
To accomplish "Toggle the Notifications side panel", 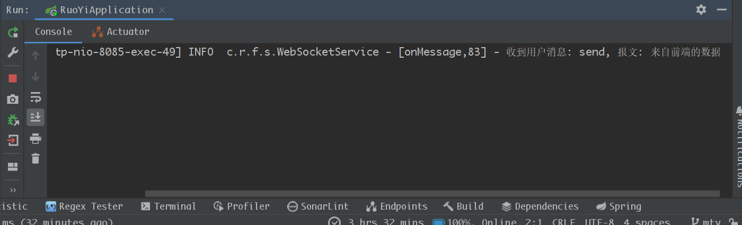I will pos(738,146).
